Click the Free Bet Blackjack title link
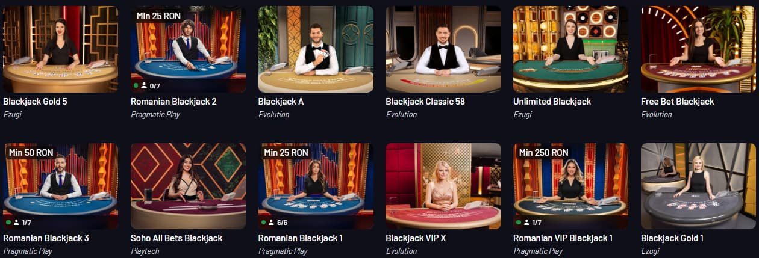The image size is (759, 258). [x=678, y=102]
